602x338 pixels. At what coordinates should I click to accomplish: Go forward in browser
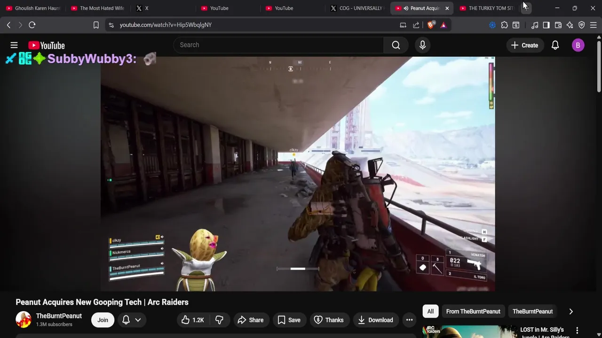coord(20,25)
